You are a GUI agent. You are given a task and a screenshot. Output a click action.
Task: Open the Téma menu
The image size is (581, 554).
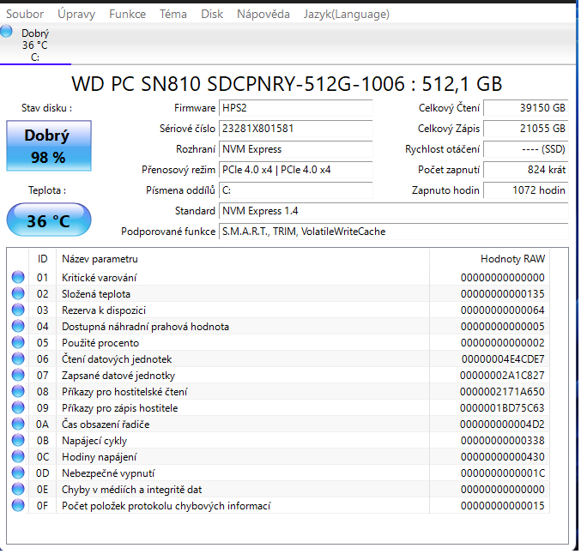tap(172, 15)
